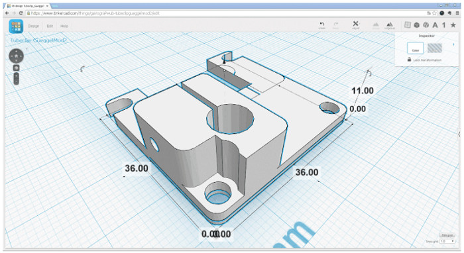Toggle the perspective view cube button
464x253 pixels.
click(17, 68)
